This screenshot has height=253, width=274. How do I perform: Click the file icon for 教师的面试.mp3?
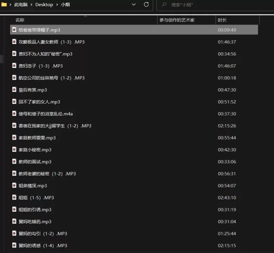click(14, 162)
